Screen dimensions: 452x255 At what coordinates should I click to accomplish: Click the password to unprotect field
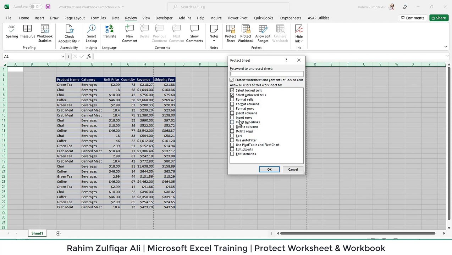coord(266,74)
